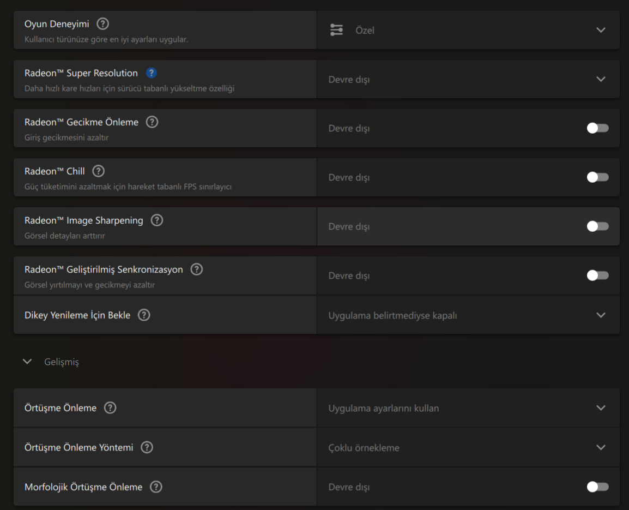Toggle Radeon Image Sharpening on

click(598, 226)
